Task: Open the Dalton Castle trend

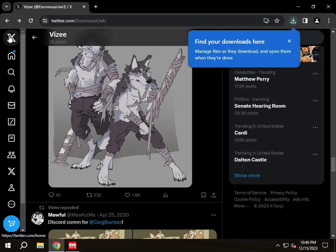Action: pyautogui.click(x=250, y=160)
